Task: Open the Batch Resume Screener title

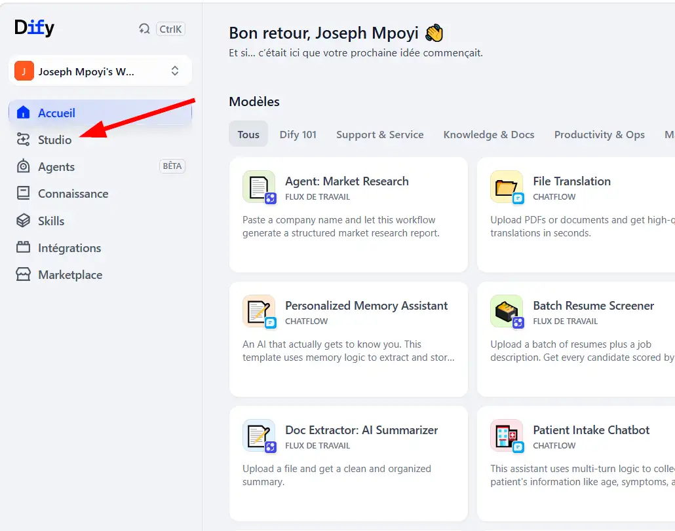Action: click(593, 305)
